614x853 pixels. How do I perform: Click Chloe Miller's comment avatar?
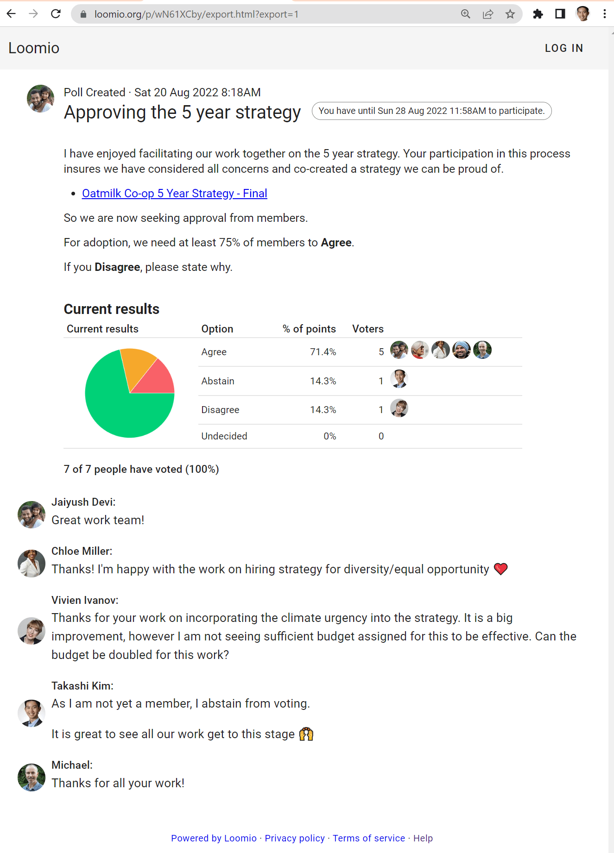coord(32,564)
